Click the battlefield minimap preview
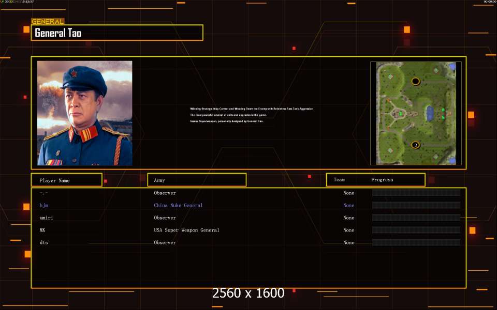The height and width of the screenshot is (310, 497). (416, 113)
